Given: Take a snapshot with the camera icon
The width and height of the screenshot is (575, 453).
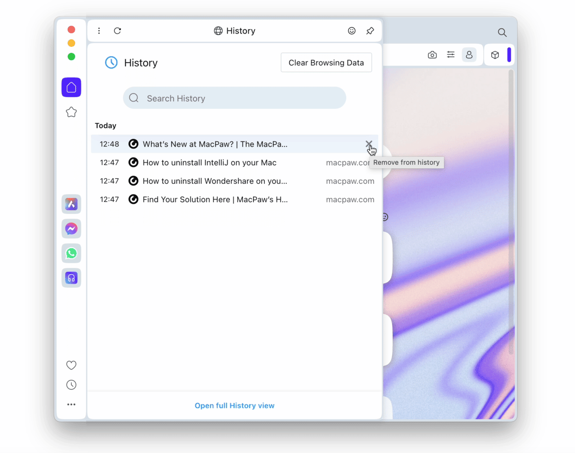Looking at the screenshot, I should [x=432, y=55].
